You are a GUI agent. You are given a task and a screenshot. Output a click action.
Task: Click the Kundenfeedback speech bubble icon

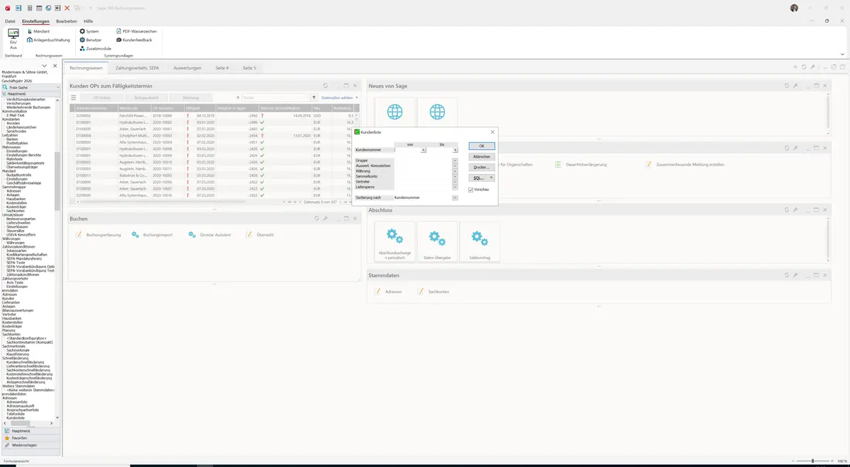(x=118, y=40)
